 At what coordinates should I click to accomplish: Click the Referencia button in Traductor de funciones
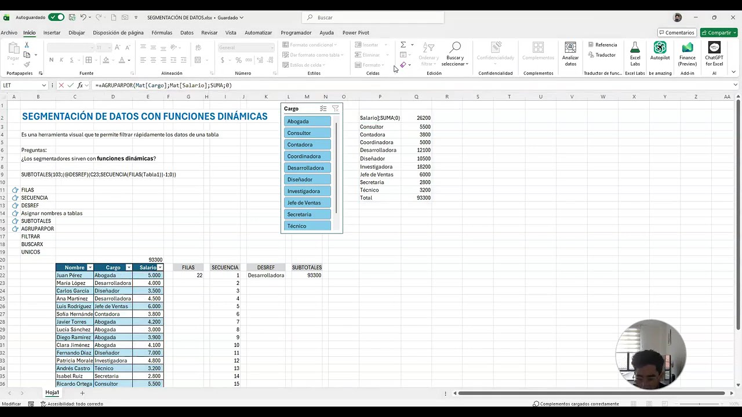tap(602, 45)
